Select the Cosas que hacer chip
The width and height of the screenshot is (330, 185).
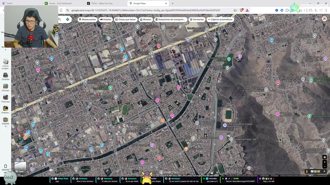[125, 20]
